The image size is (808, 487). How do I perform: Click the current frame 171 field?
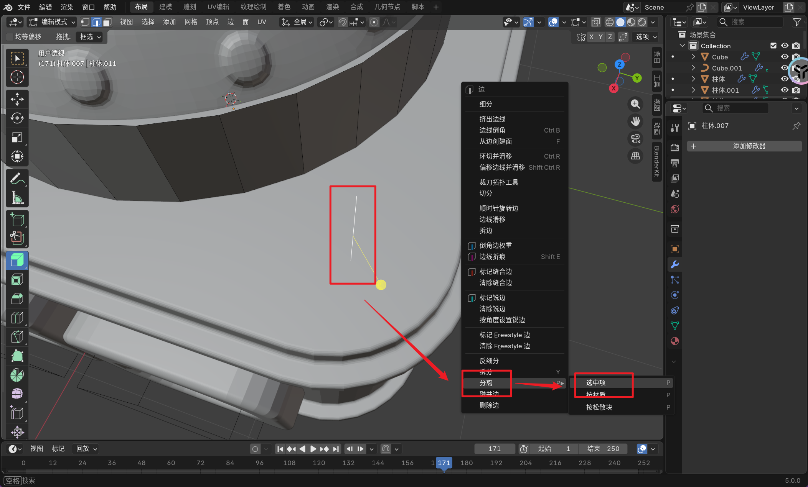(494, 449)
